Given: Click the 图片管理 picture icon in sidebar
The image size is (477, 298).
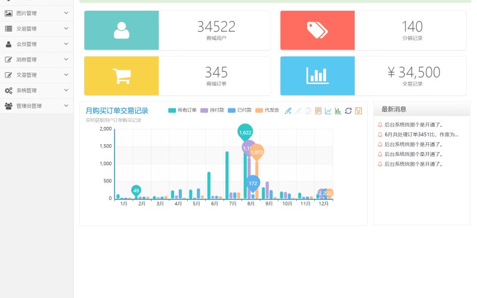Looking at the screenshot, I should [8, 13].
